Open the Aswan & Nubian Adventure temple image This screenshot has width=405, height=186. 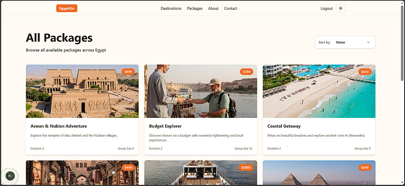[x=82, y=91]
